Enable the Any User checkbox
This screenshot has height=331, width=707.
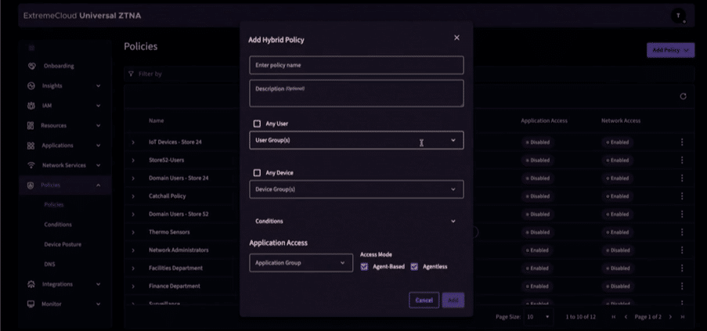click(257, 124)
